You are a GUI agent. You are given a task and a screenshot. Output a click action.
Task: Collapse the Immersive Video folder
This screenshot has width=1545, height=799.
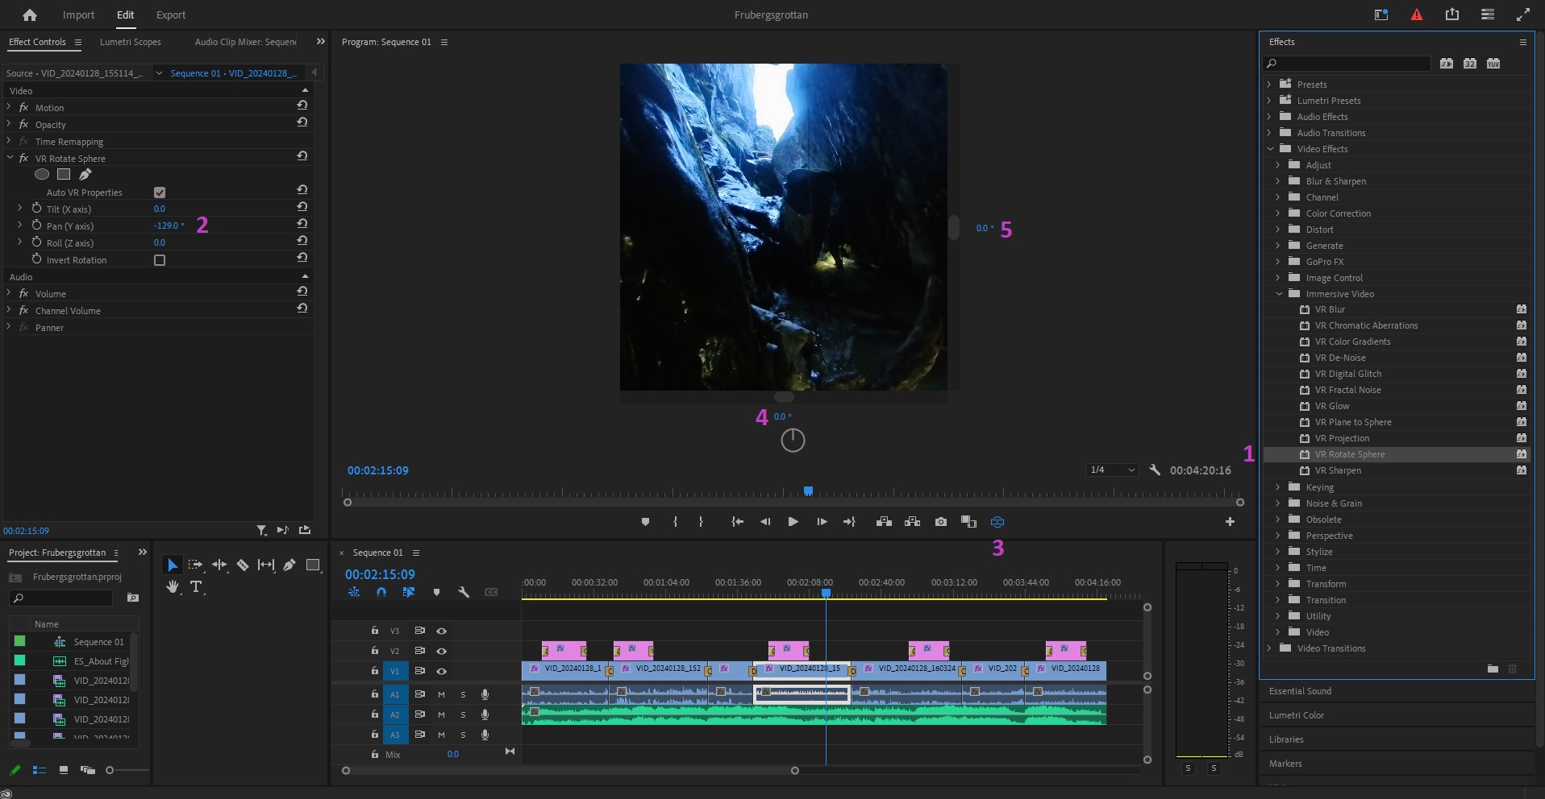[x=1279, y=294]
